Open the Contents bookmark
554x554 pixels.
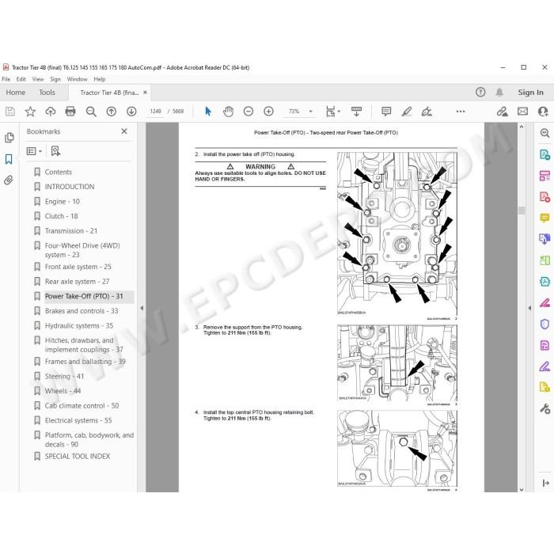point(59,172)
